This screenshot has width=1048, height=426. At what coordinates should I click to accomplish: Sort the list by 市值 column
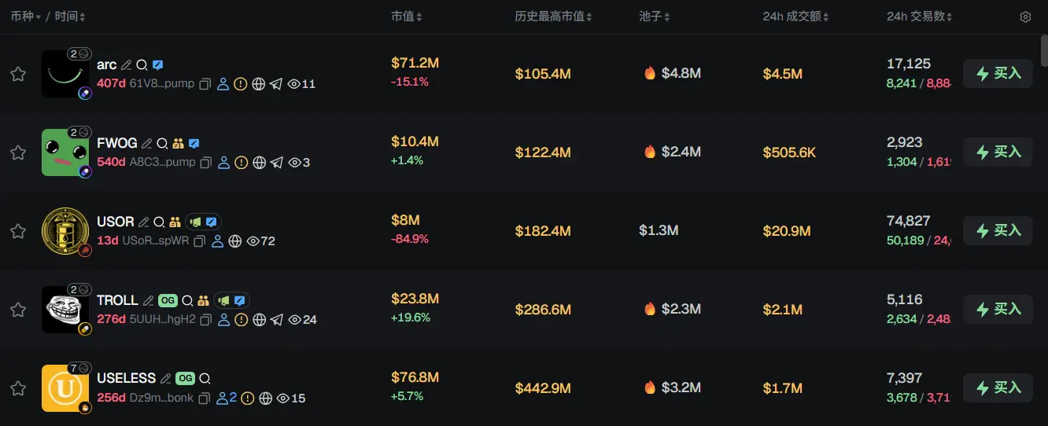pos(406,17)
